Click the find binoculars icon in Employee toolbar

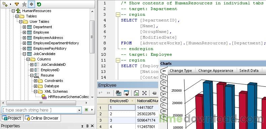[x=119, y=93]
